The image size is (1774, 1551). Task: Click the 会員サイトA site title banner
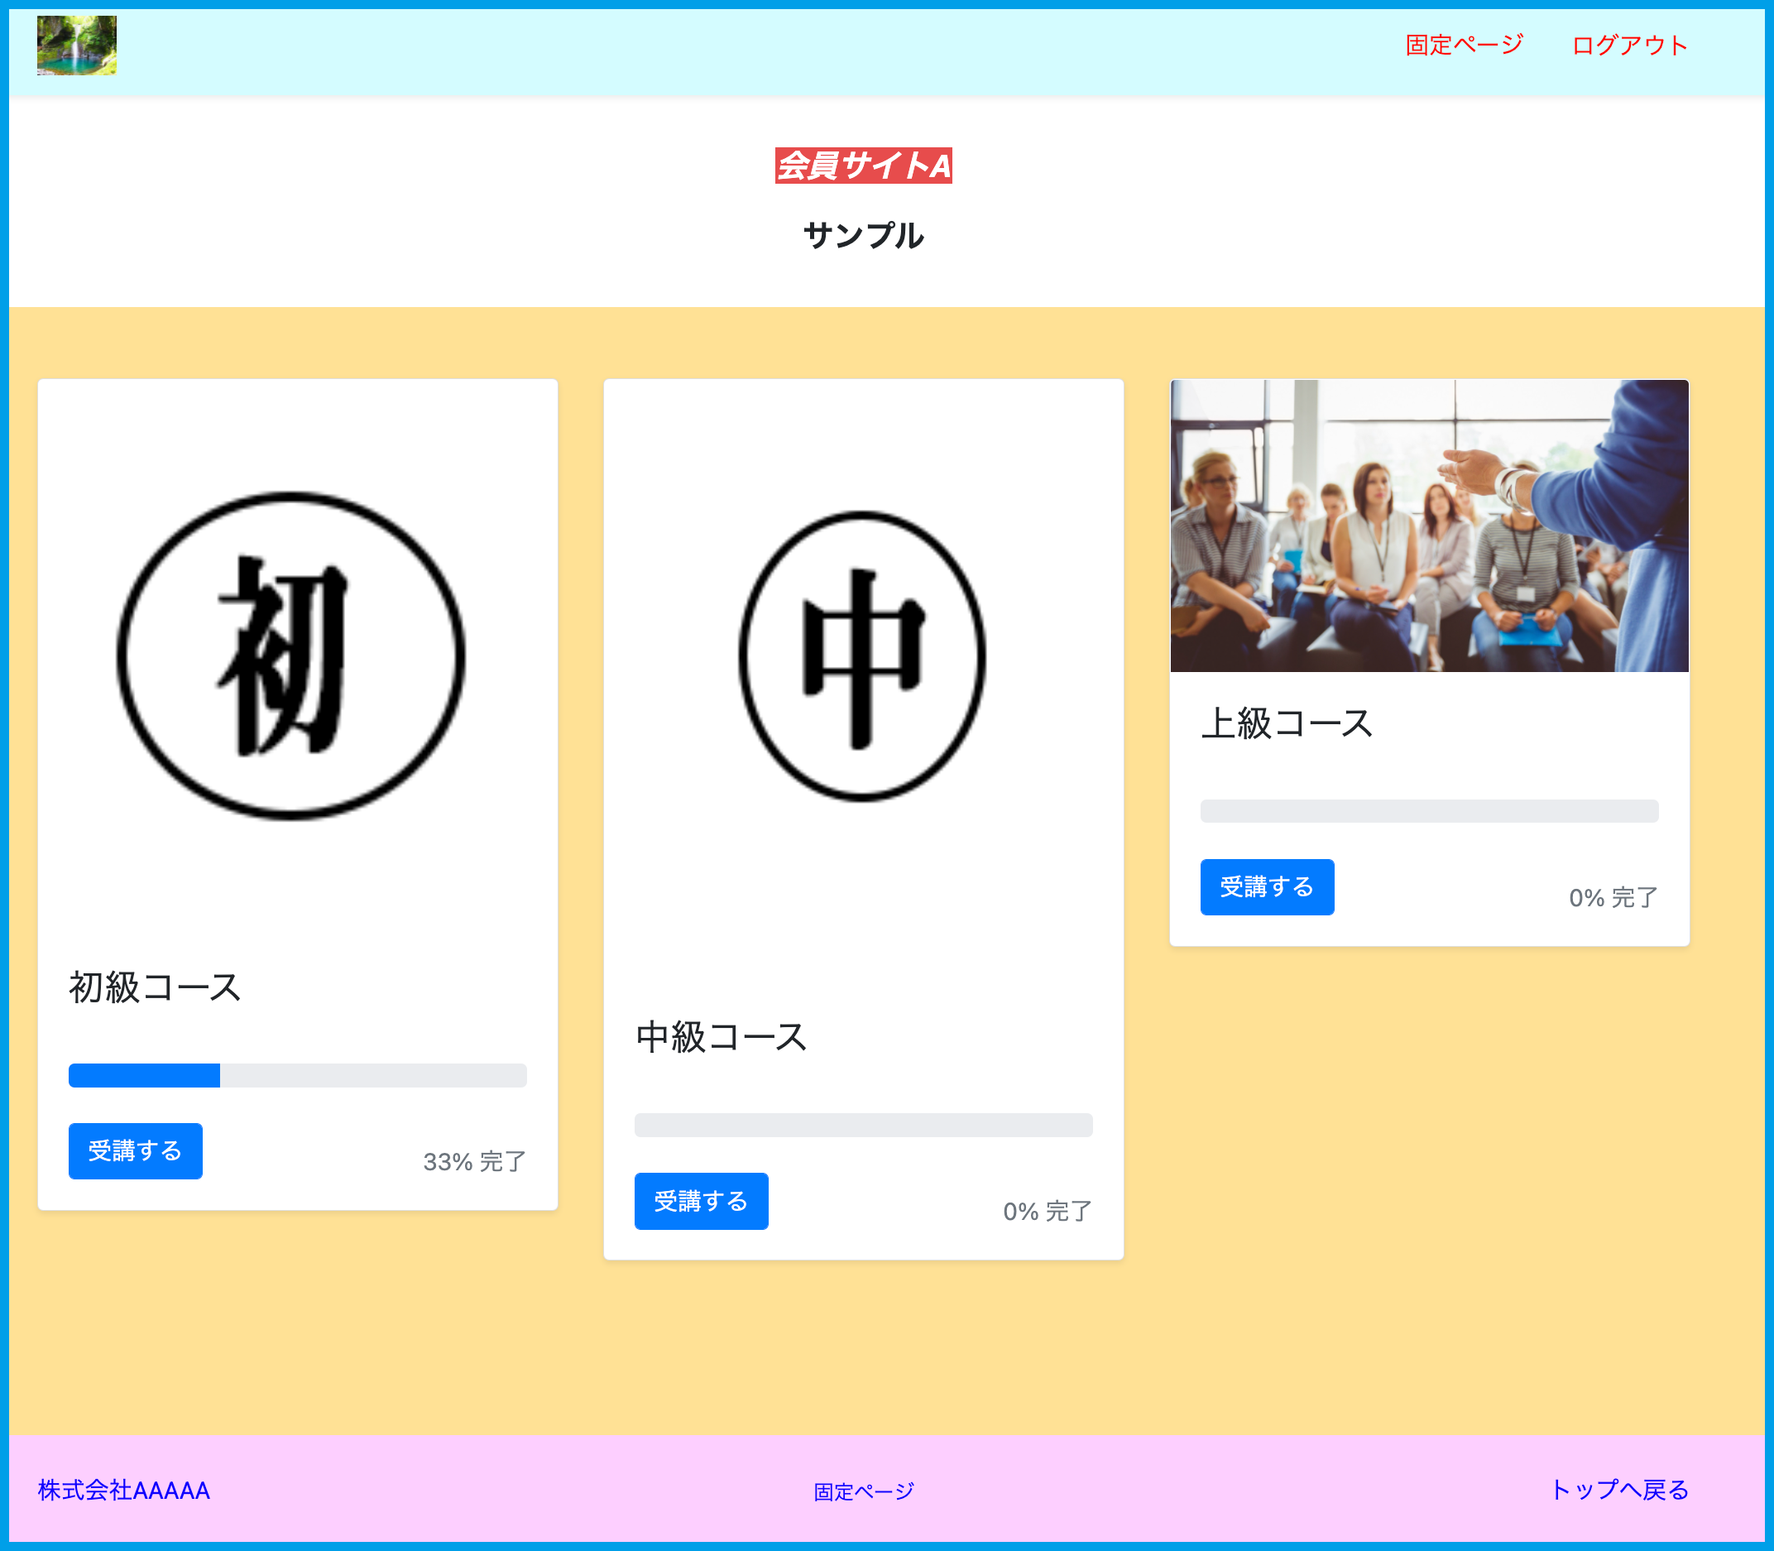point(863,166)
